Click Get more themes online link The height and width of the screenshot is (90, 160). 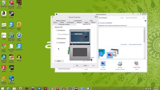[x=135, y=44]
